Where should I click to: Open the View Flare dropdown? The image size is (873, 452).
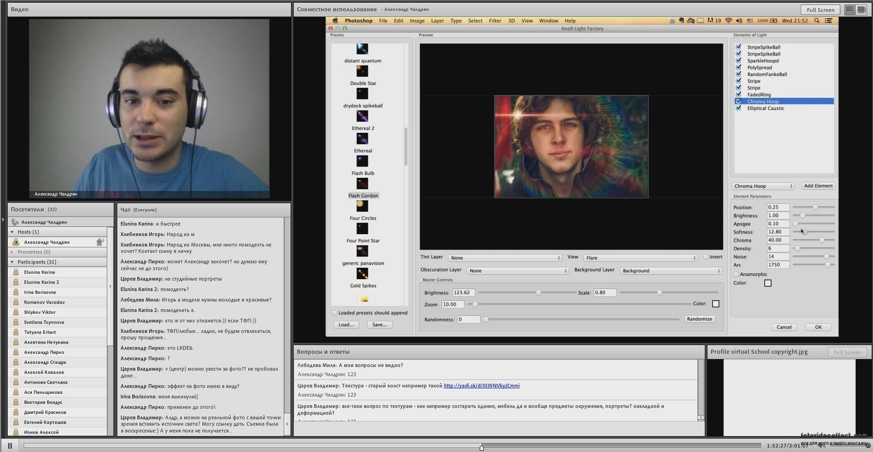click(641, 258)
